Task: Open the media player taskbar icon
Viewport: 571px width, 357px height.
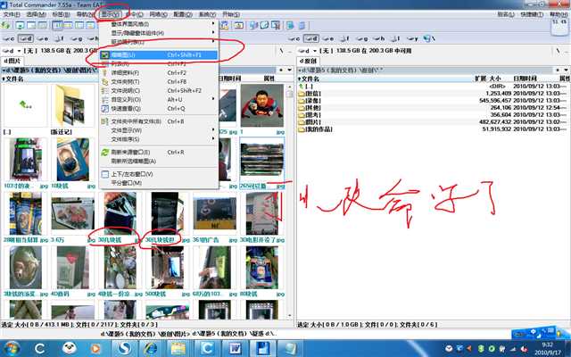Action: [95, 349]
